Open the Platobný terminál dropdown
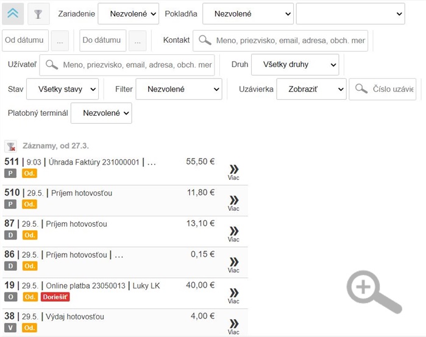Viewport: 426px width, 337px height. point(101,113)
